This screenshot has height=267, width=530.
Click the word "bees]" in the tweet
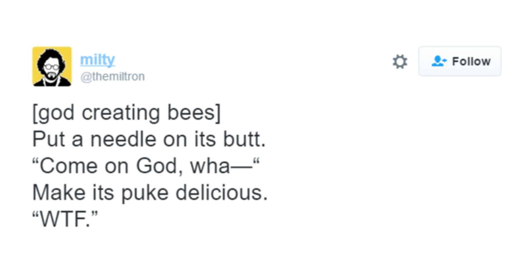194,113
